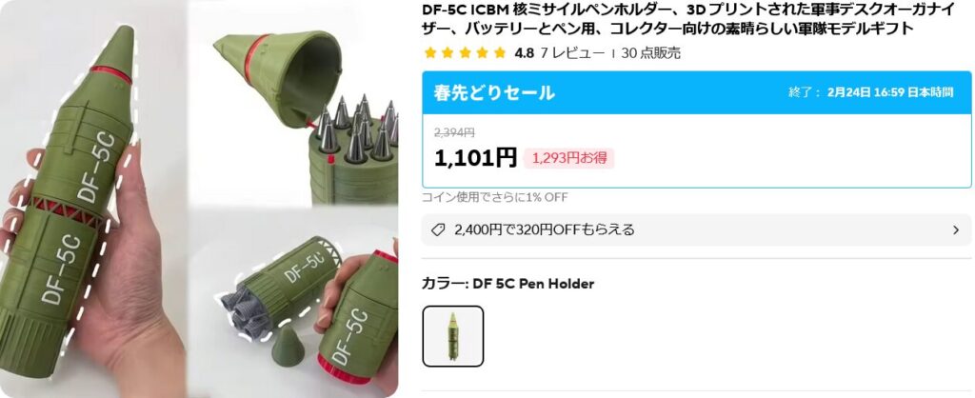View the hand-held missile photo on left
975x398 pixels.
click(x=93, y=199)
